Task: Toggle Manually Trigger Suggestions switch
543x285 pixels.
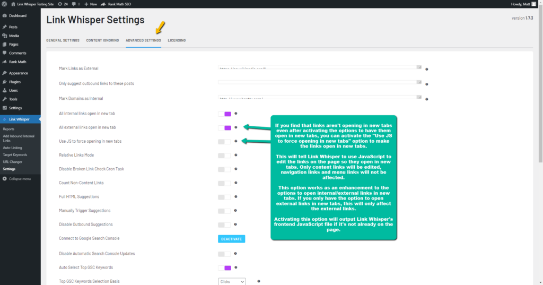Action: tap(224, 211)
